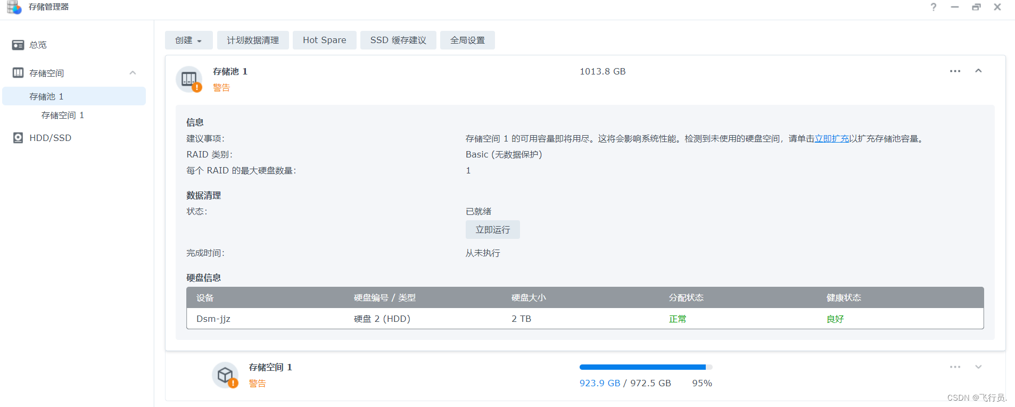Select the Dsm-jjz disk row
The height and width of the screenshot is (407, 1015).
click(x=584, y=319)
